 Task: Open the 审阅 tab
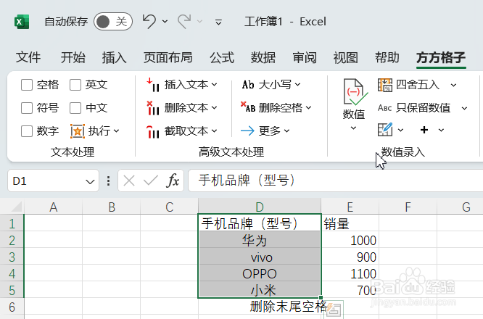[x=305, y=57]
